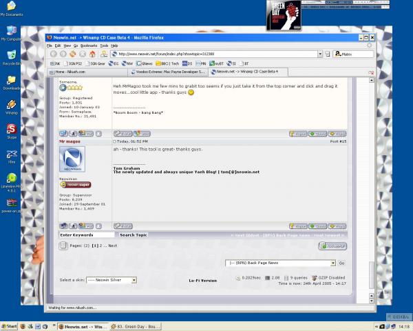The image size is (413, 331).
Task: Click the Add Reply button
Action: 332,246
